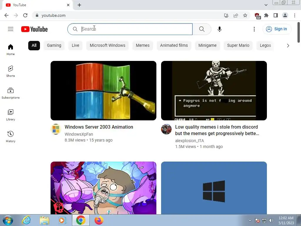Screen dimensions: 301x226
Task: Click the taskbar clock and date
Action: pos(286,220)
